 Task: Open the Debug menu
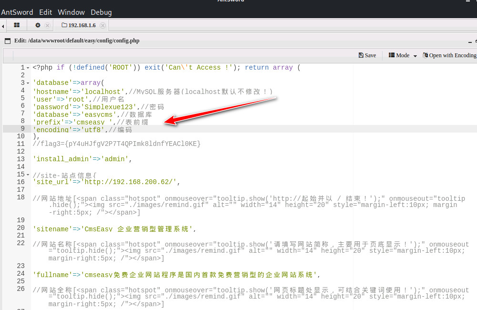click(x=101, y=12)
